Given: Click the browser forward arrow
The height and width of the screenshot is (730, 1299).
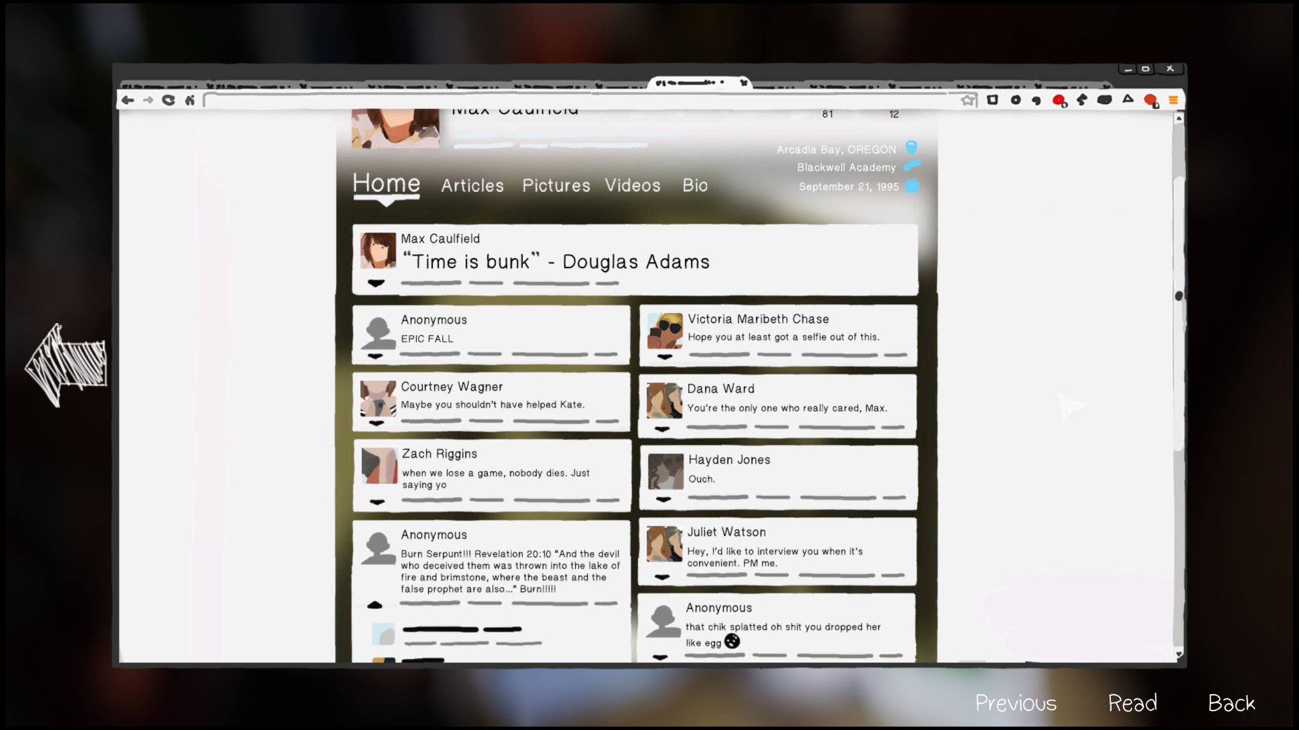Looking at the screenshot, I should [x=148, y=100].
